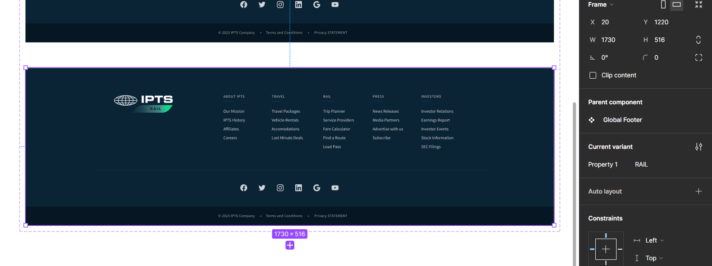Click the Global Footer parent component link

click(622, 120)
